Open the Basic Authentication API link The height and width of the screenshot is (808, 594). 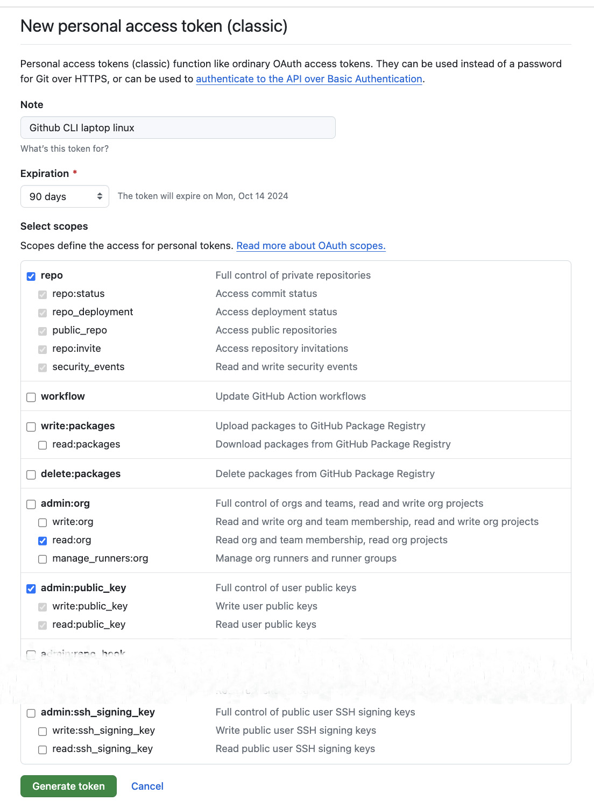pos(309,79)
